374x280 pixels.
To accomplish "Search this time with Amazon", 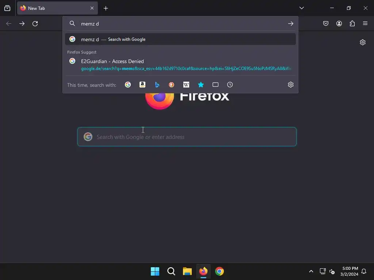I will [142, 85].
